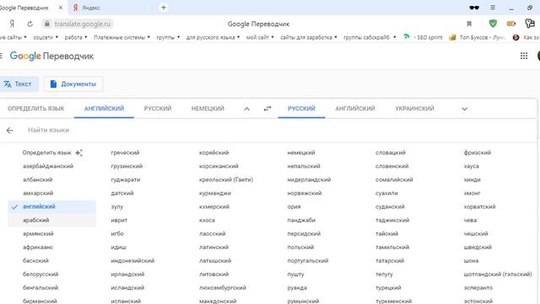540x304 pixels.
Task: Choose латинский from the language list
Action: click(x=213, y=247)
